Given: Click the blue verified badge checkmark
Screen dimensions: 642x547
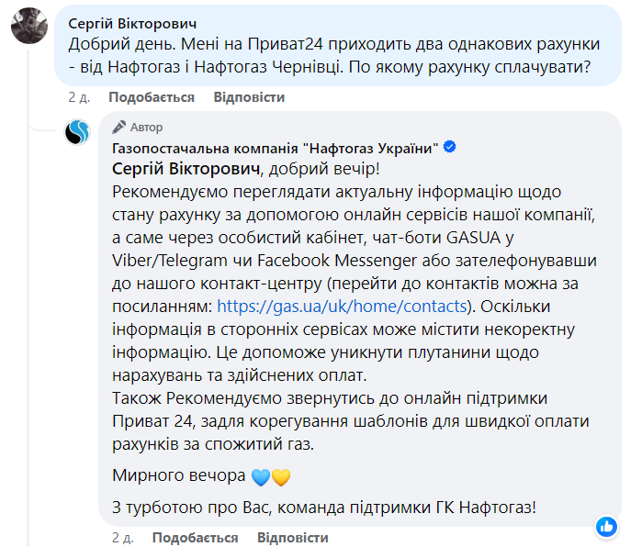Looking at the screenshot, I should click(x=451, y=148).
